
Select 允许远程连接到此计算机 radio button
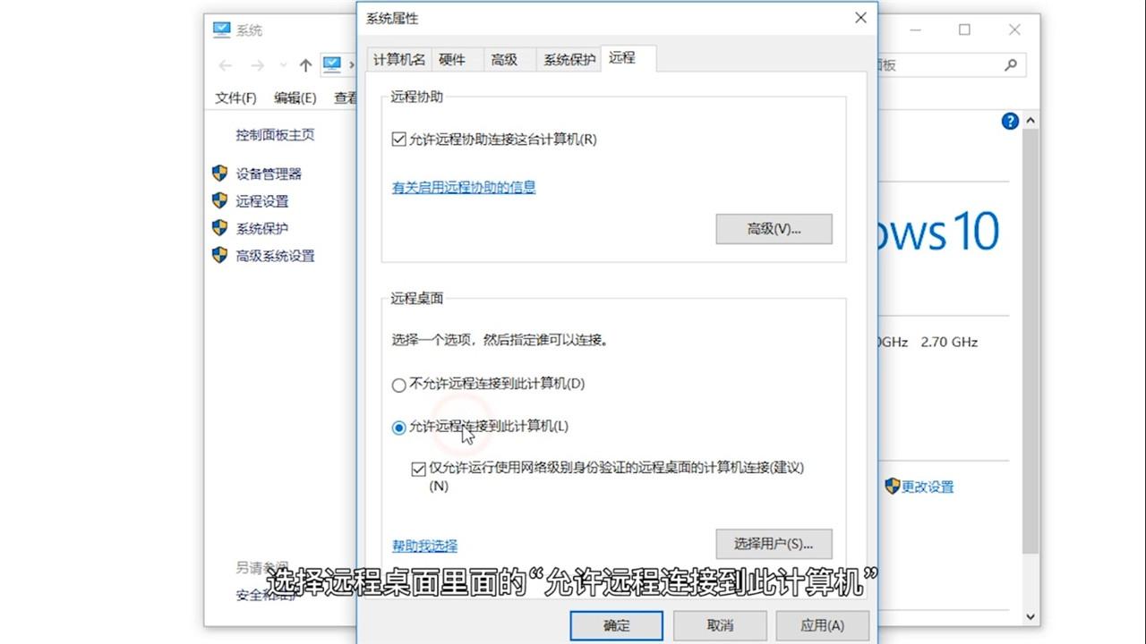(399, 428)
